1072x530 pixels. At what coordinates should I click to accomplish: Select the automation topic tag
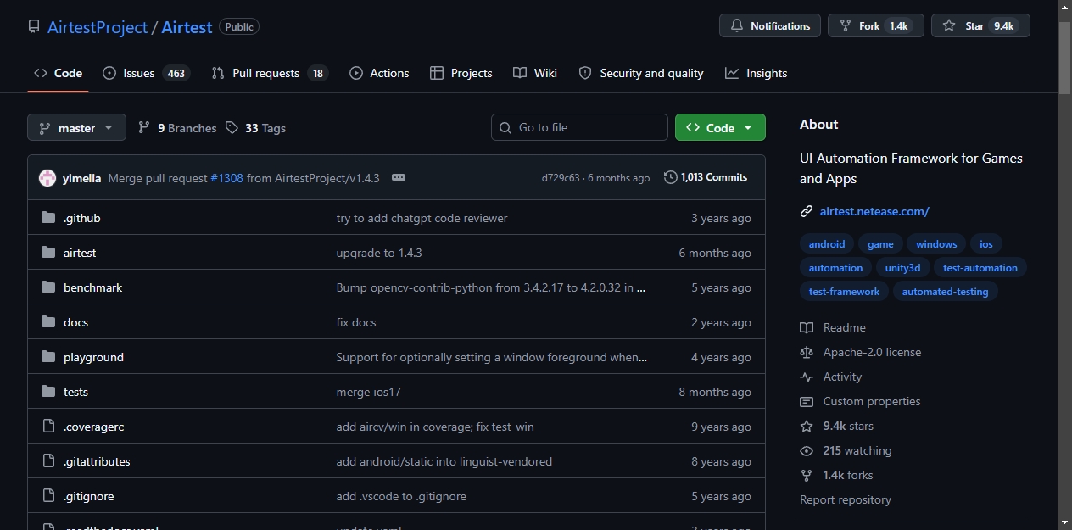835,268
